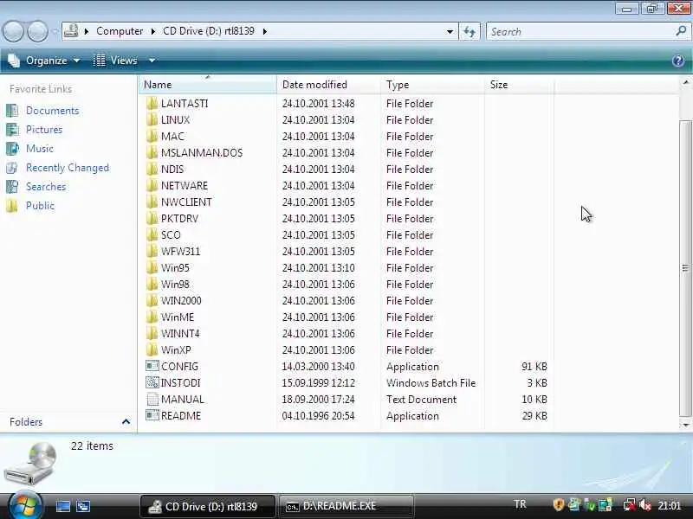
Task: Select the CONFIG application icon
Action: [152, 366]
